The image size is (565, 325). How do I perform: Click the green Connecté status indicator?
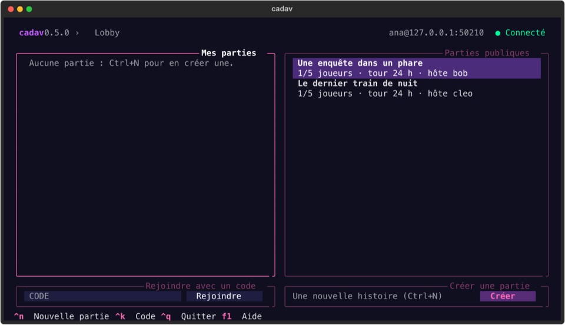pyautogui.click(x=520, y=33)
